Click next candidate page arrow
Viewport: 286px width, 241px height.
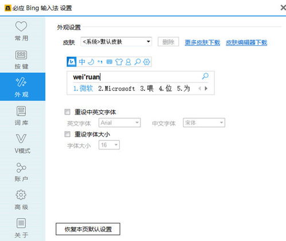point(206,88)
